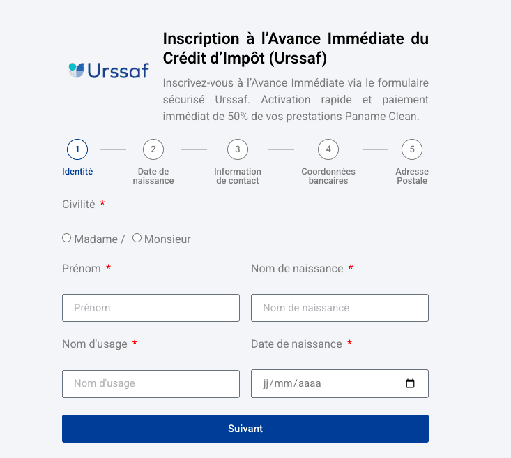Viewport: 511px width, 458px height.
Task: Click the form title heading
Action: [296, 47]
